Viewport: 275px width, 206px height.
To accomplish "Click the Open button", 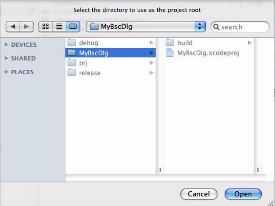I will 243,194.
